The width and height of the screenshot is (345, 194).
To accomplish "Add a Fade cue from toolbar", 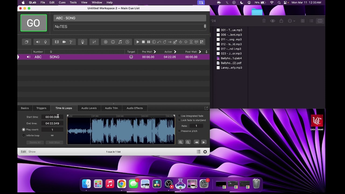I will pos(94,42).
